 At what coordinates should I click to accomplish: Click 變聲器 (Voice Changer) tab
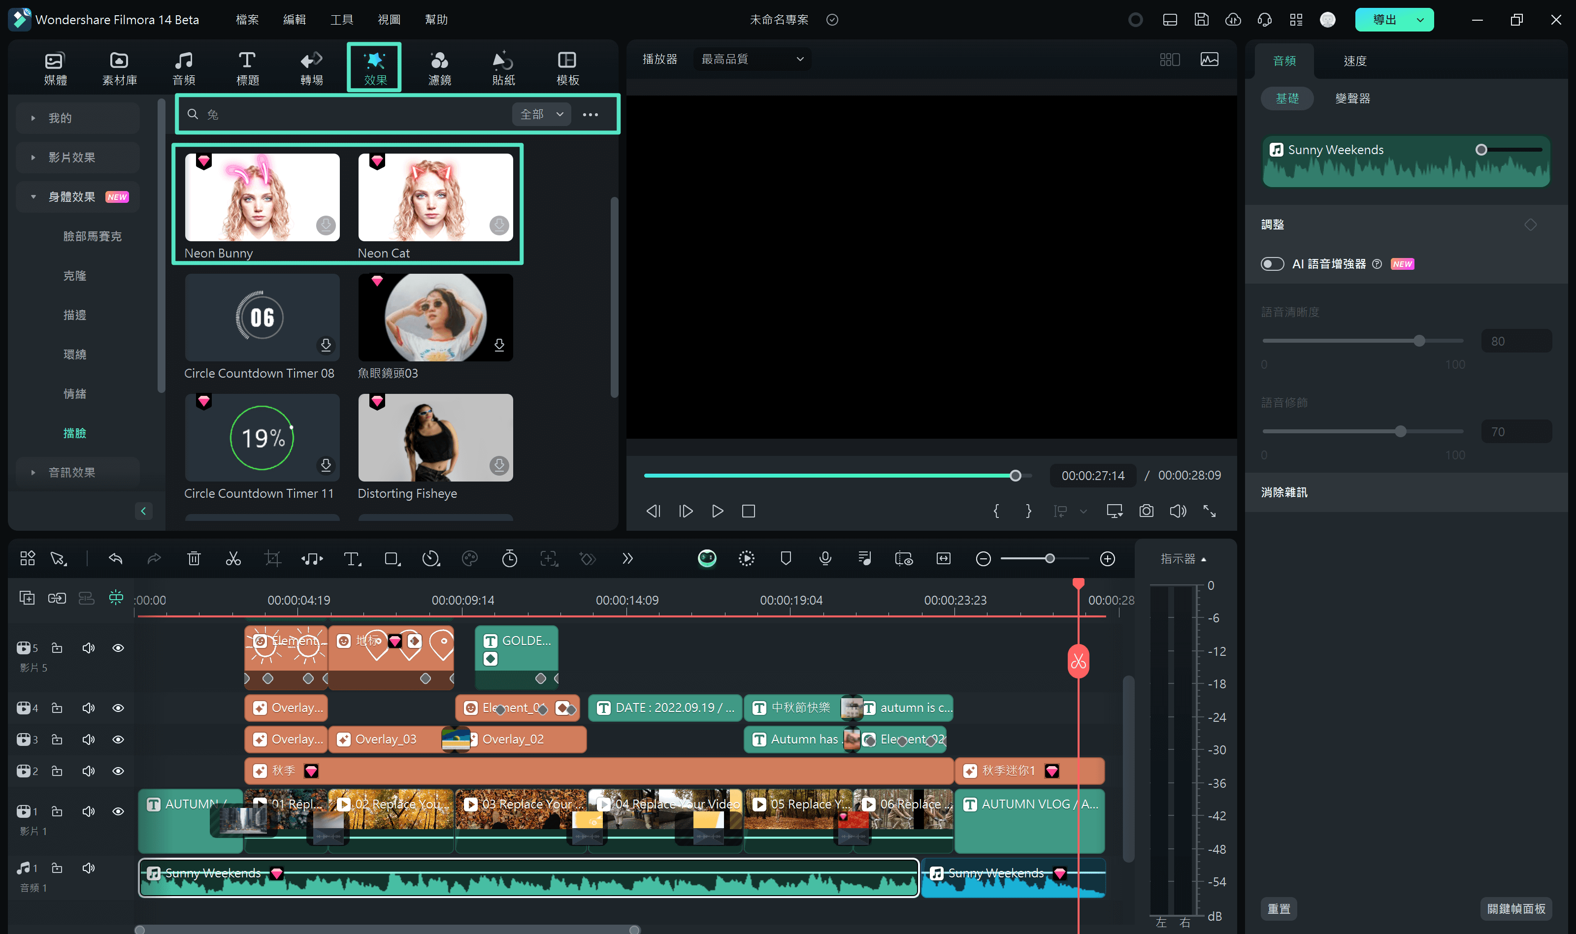pos(1351,99)
